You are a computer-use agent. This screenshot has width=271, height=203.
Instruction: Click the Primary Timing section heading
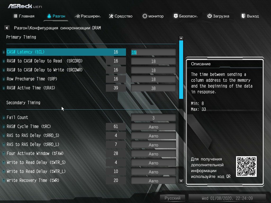21,37
